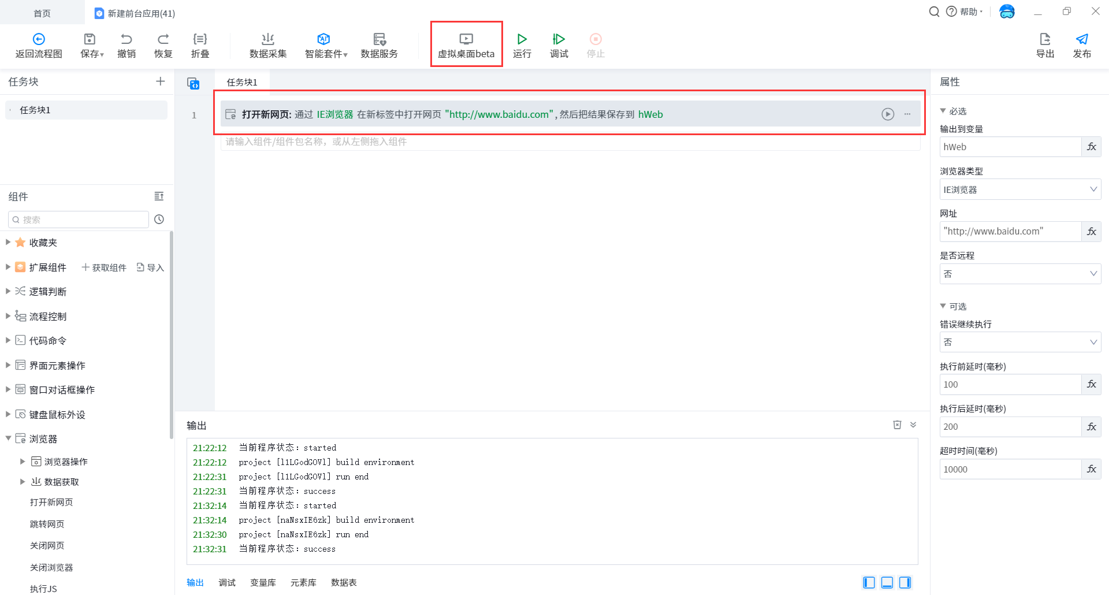
Task: Click the 虚拟桌面beta button
Action: (466, 46)
